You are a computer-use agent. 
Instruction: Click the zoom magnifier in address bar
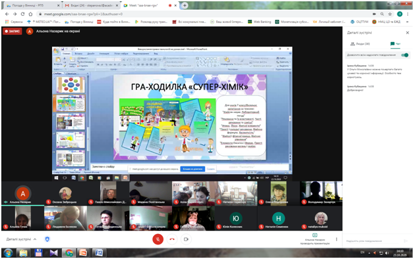[382, 14]
